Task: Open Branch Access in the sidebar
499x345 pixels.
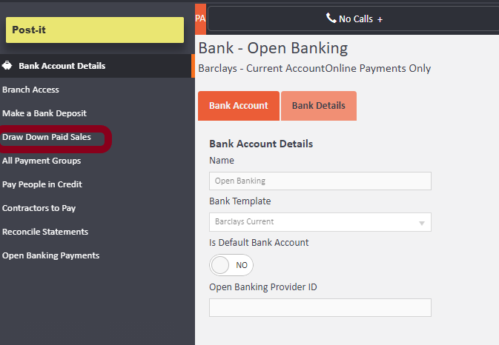Action: [x=31, y=90]
